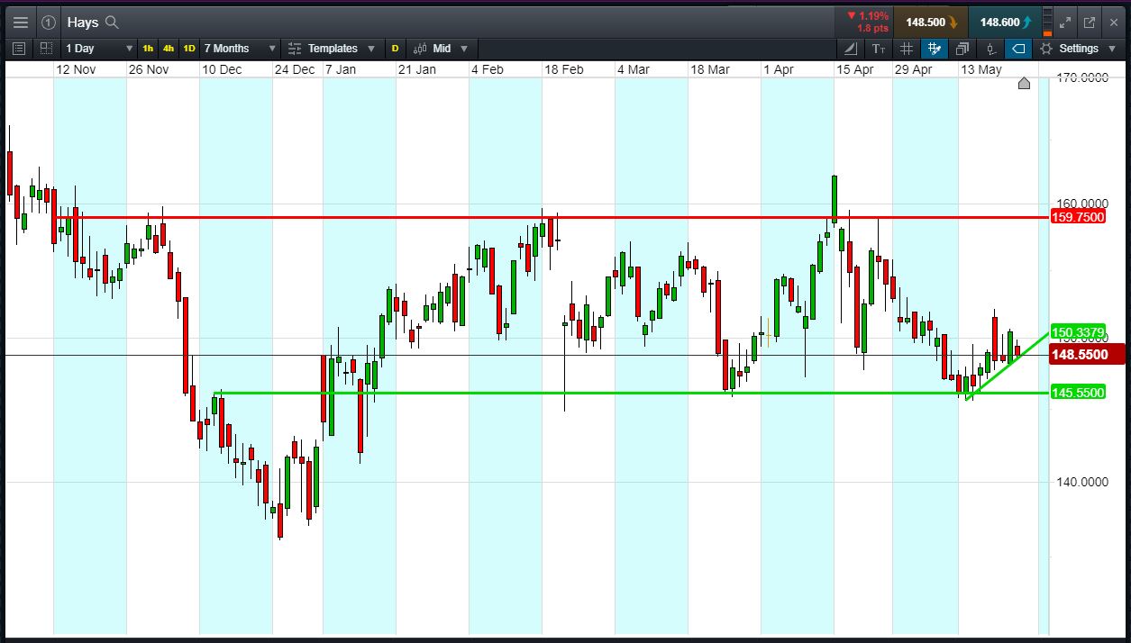Click the 170.0000 price axis label
Viewport: 1131px width, 643px height.
pos(1081,78)
